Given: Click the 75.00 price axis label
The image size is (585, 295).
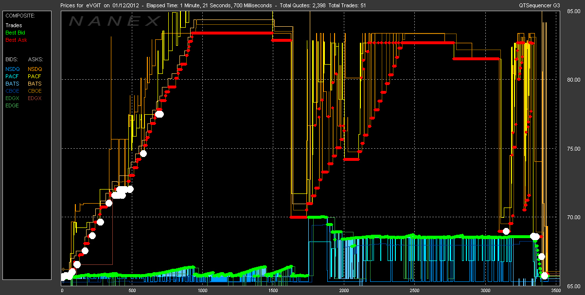Looking at the screenshot, I should [x=573, y=149].
